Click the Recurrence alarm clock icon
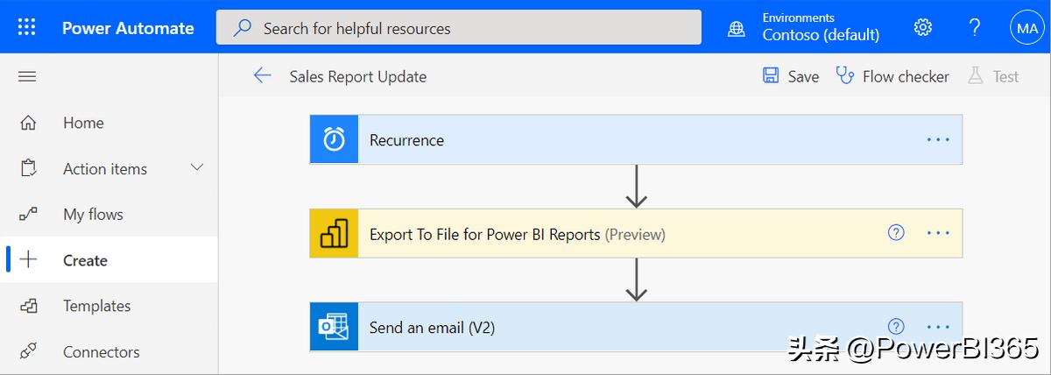 (334, 139)
